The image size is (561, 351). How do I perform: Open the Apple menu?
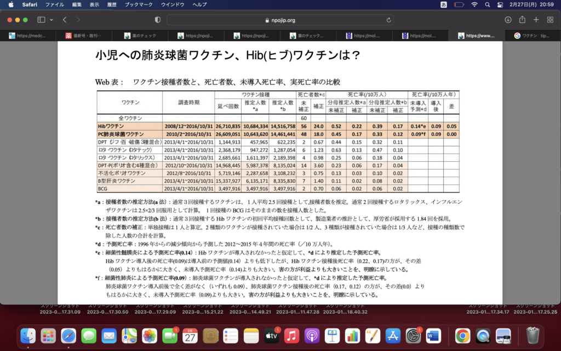click(x=11, y=4)
